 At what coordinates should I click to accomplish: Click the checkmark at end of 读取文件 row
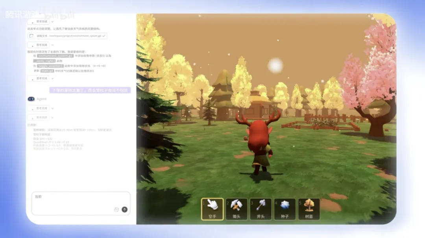(104, 36)
